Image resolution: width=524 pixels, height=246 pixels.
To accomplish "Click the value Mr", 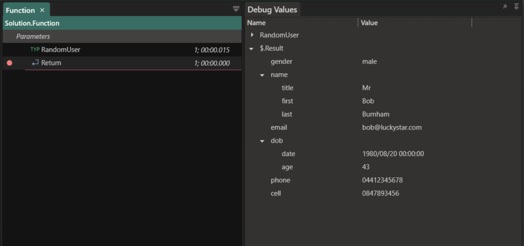I will [x=366, y=88].
